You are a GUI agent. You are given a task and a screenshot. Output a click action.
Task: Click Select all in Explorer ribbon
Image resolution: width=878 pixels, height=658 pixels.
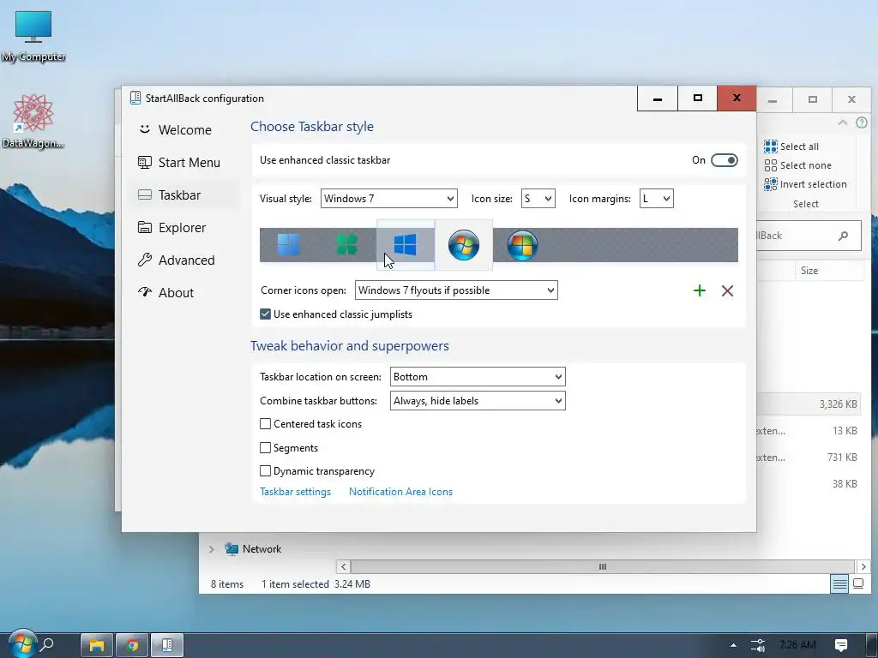pos(791,146)
